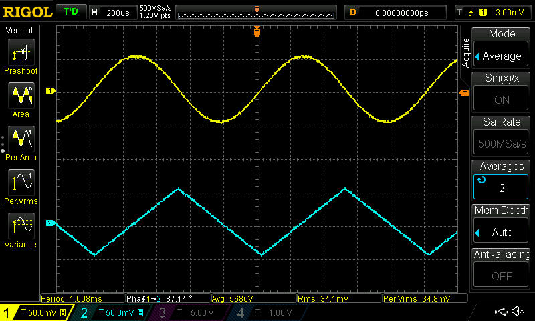Click the orange trigger position marker at top
The width and height of the screenshot is (535, 321).
click(257, 32)
